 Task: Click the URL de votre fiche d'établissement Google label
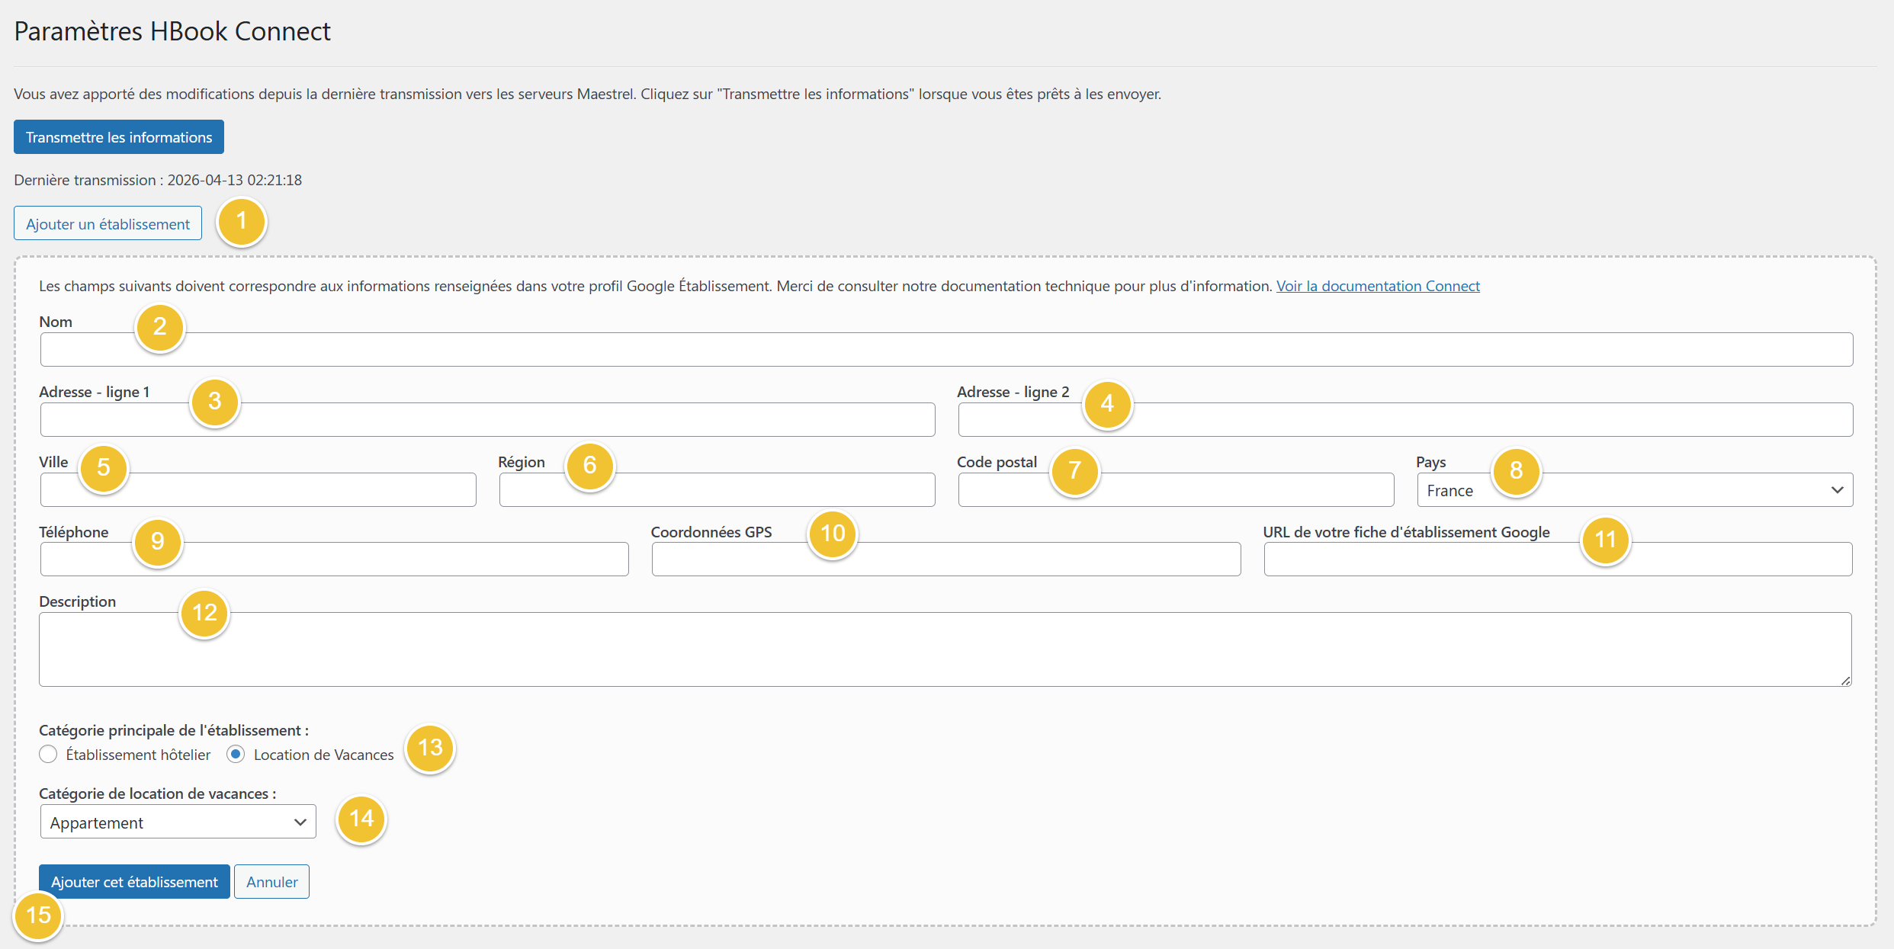point(1406,532)
